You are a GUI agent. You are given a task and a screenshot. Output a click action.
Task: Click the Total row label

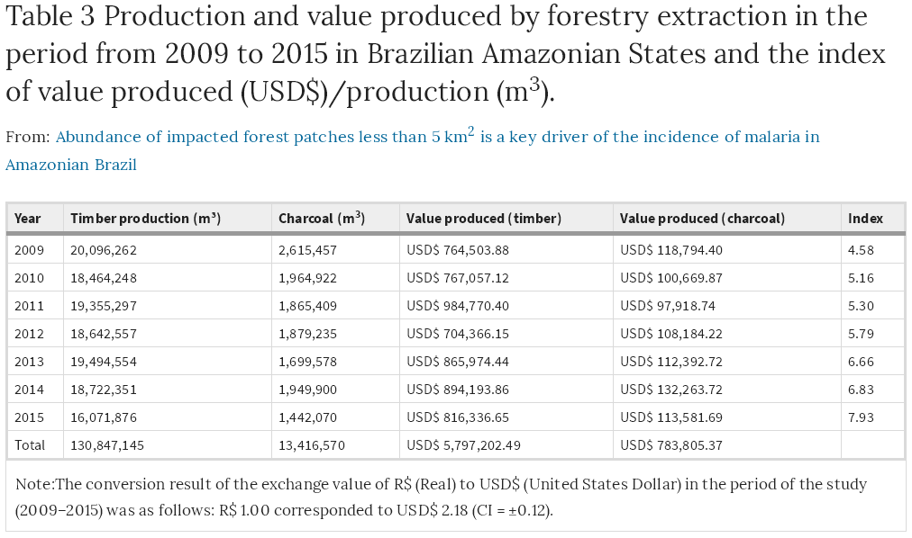pos(29,444)
